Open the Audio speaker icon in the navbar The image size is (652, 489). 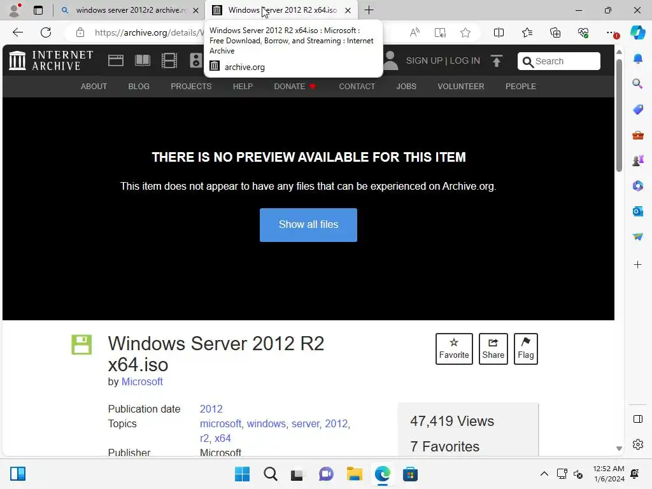(x=195, y=60)
